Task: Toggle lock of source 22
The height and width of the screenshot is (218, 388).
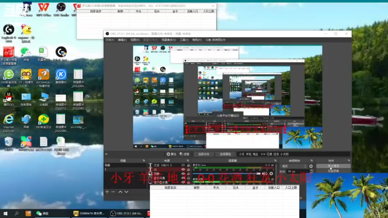Action: tap(188, 170)
